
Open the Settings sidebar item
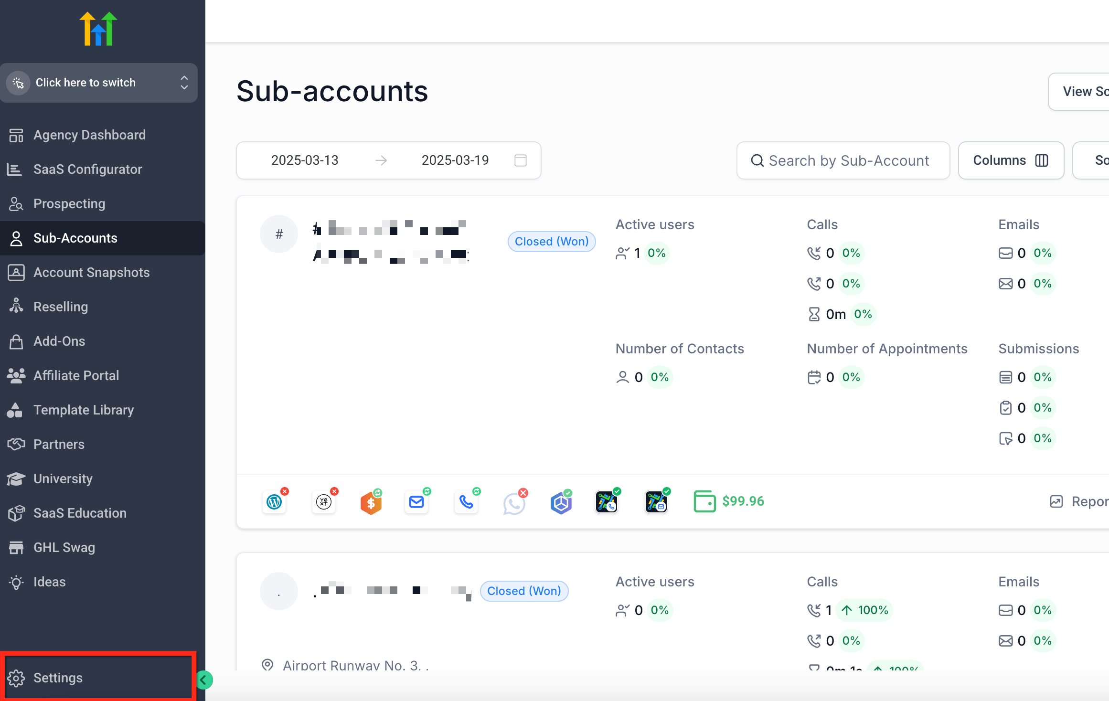pos(58,678)
